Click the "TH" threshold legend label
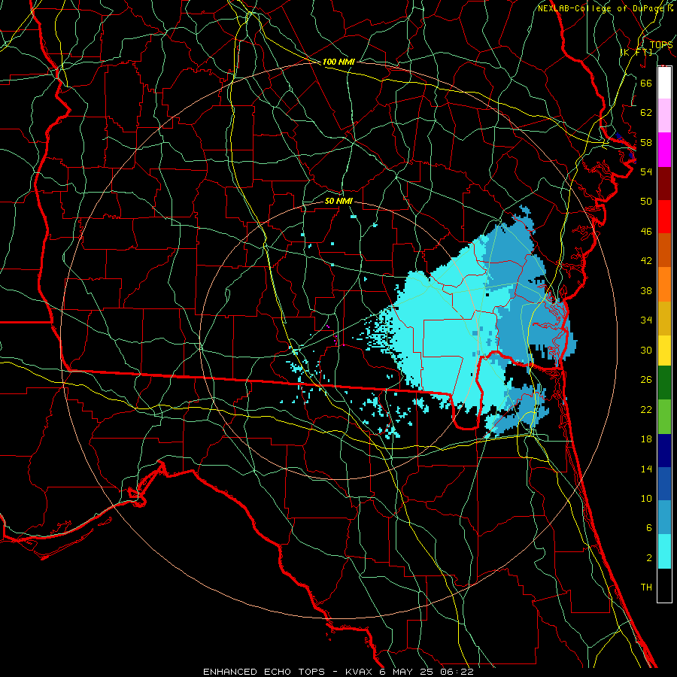Image resolution: width=677 pixels, height=677 pixels. (x=646, y=587)
